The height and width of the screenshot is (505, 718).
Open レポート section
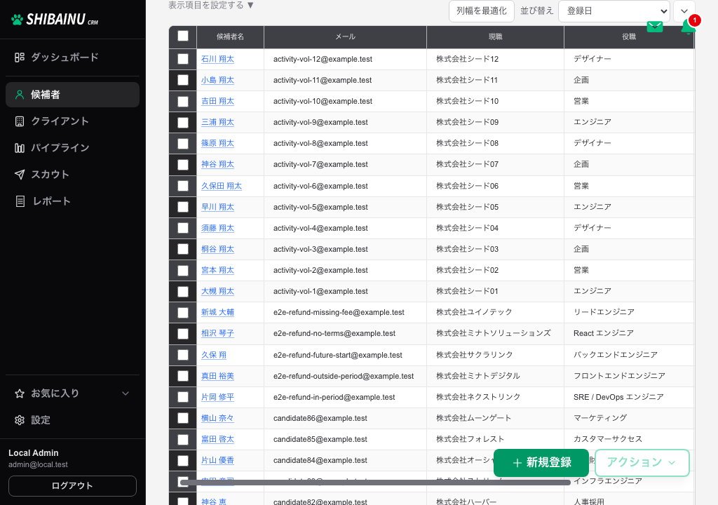[72, 201]
